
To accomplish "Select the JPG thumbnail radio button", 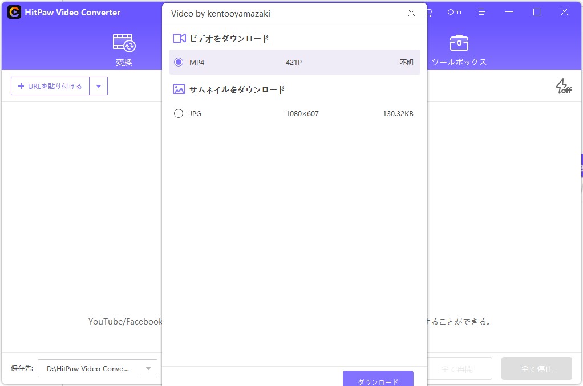I will point(179,113).
